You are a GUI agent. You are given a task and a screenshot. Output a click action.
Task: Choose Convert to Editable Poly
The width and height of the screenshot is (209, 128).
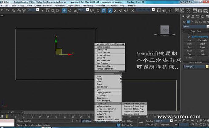(134, 109)
